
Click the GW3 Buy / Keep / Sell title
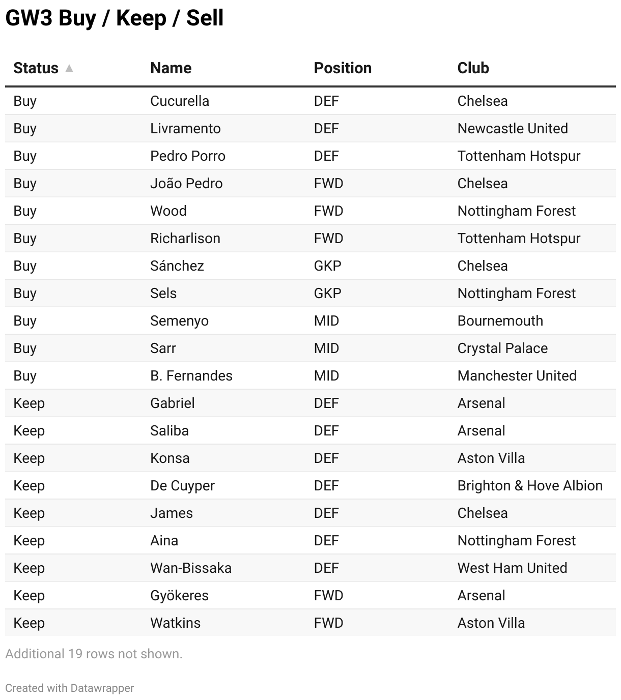tap(115, 18)
